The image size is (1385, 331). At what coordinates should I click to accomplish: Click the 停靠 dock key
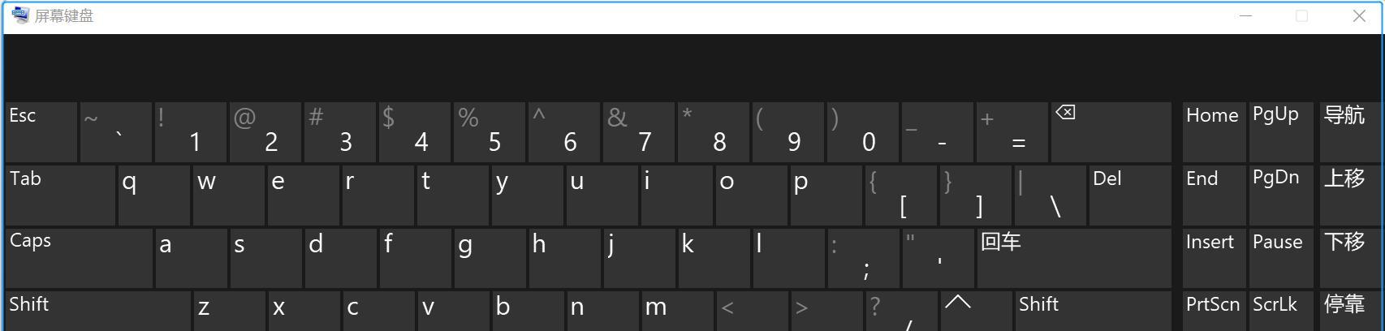[1348, 312]
